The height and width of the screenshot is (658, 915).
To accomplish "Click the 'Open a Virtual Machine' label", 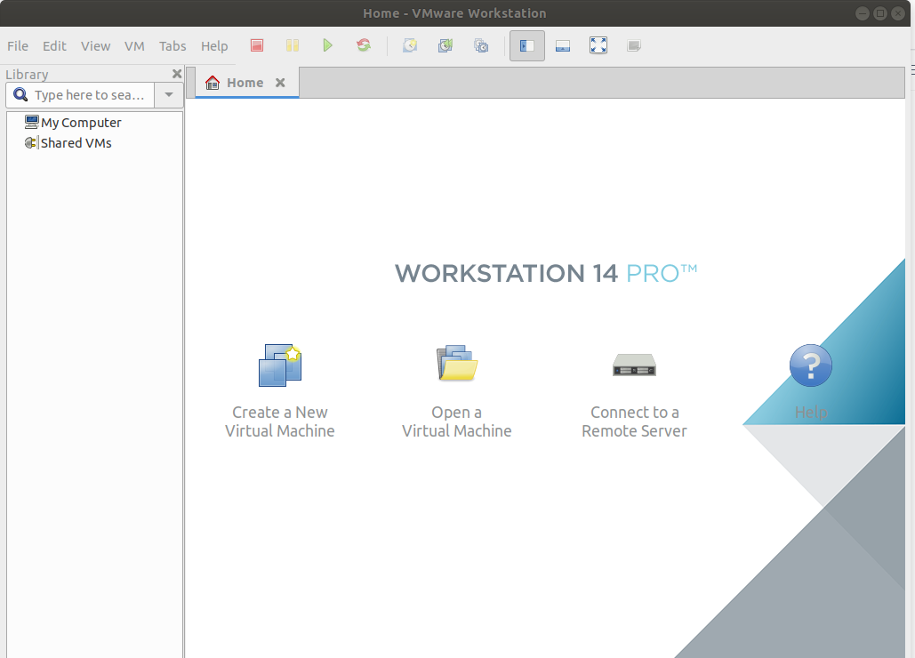I will pos(457,421).
